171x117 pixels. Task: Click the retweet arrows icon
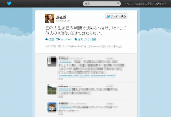pyautogui.click(x=58, y=39)
